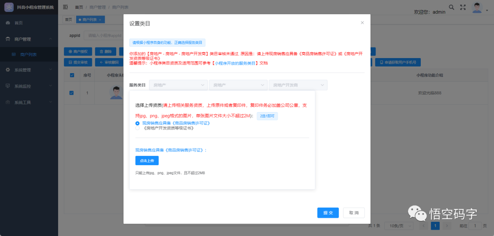494x236 pixels.
Task: Click the 小程序功能介绍 column header
Action: pos(430,75)
